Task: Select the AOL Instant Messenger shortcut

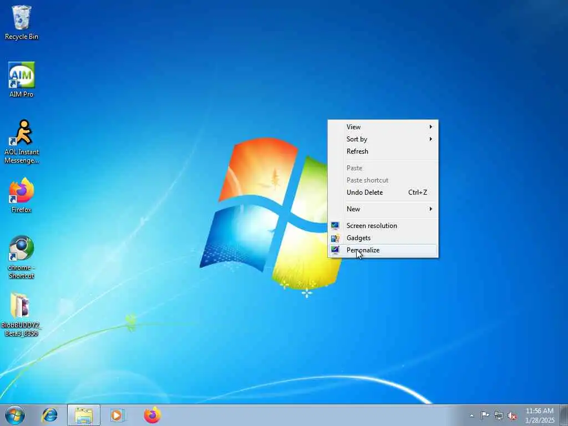Action: coord(22,141)
